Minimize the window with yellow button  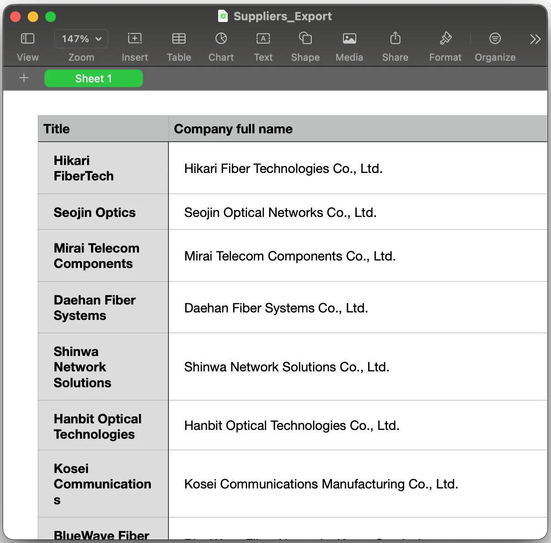33,17
